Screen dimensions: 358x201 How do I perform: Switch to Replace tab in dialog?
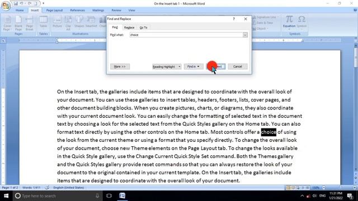(129, 27)
